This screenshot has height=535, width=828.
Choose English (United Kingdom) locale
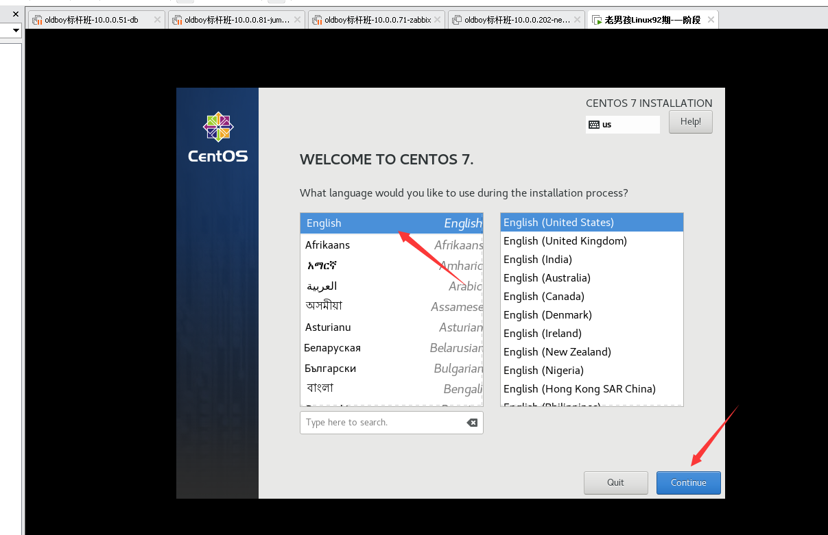pyautogui.click(x=592, y=240)
